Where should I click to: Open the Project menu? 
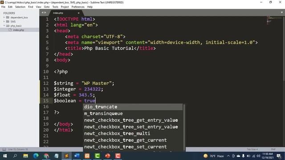tap(65, 7)
